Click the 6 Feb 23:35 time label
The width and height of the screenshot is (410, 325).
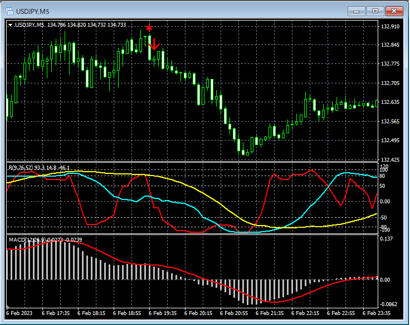(x=376, y=313)
